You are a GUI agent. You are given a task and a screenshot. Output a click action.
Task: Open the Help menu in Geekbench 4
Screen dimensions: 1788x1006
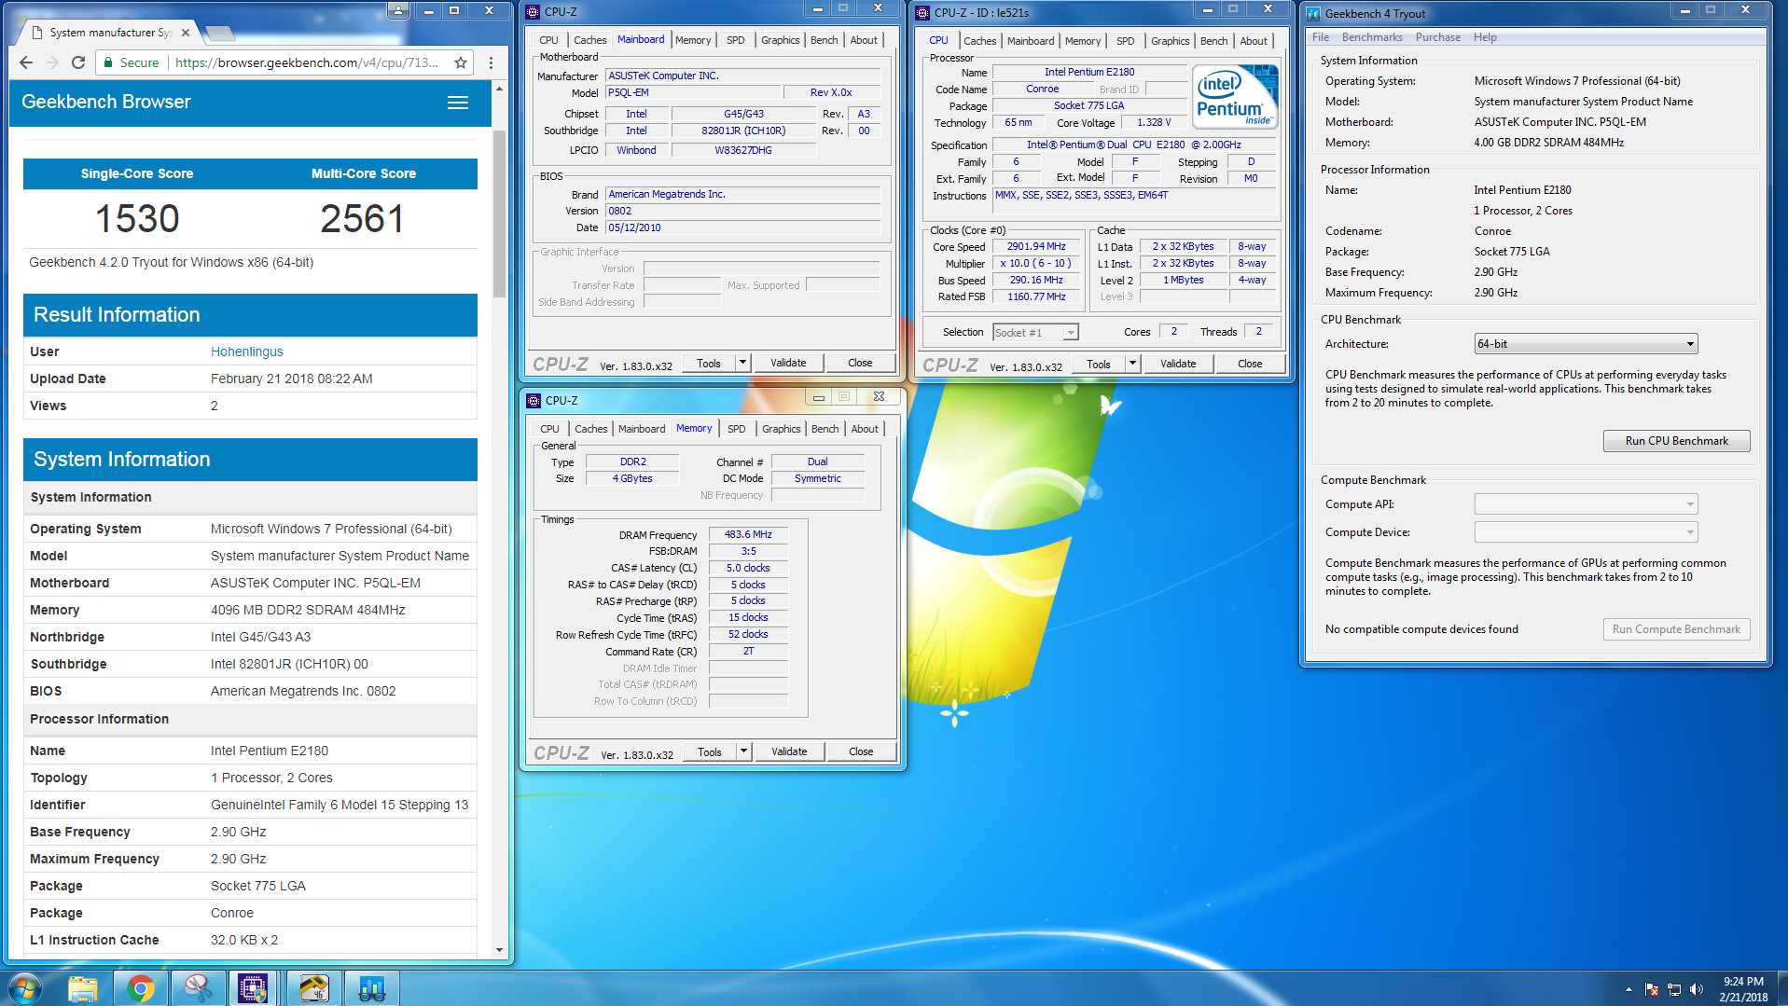1485,37
